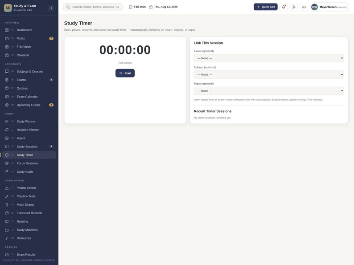Start the study timer
Screen dimensions: 354x265
point(125,73)
